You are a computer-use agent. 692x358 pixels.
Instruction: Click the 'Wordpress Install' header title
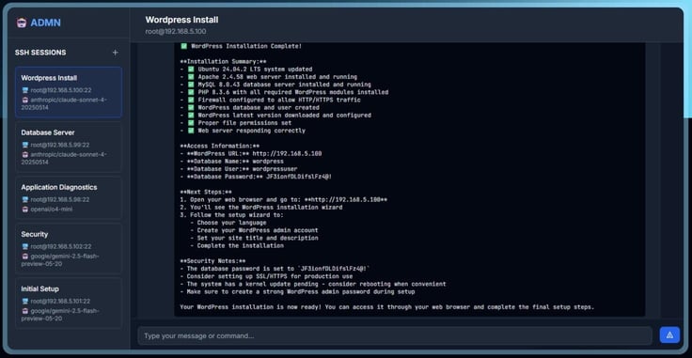[181, 20]
